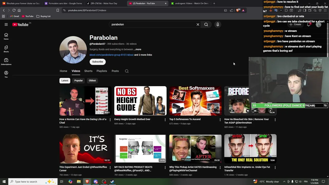Open Windows Start menu
Screen dimensions: 329x185
click(4, 182)
